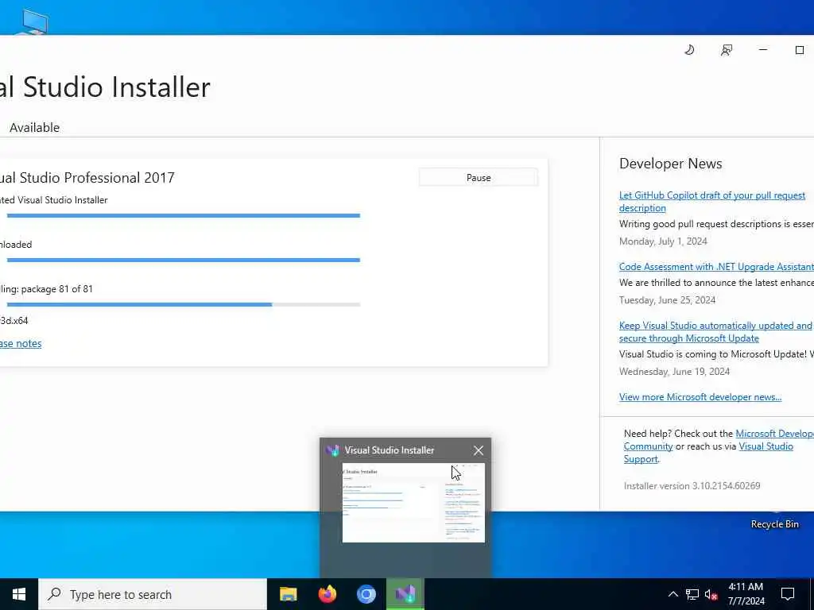The image size is (814, 610).
Task: Open Code Assessment with .NET Upgrade Assistant link
Action: pyautogui.click(x=716, y=267)
